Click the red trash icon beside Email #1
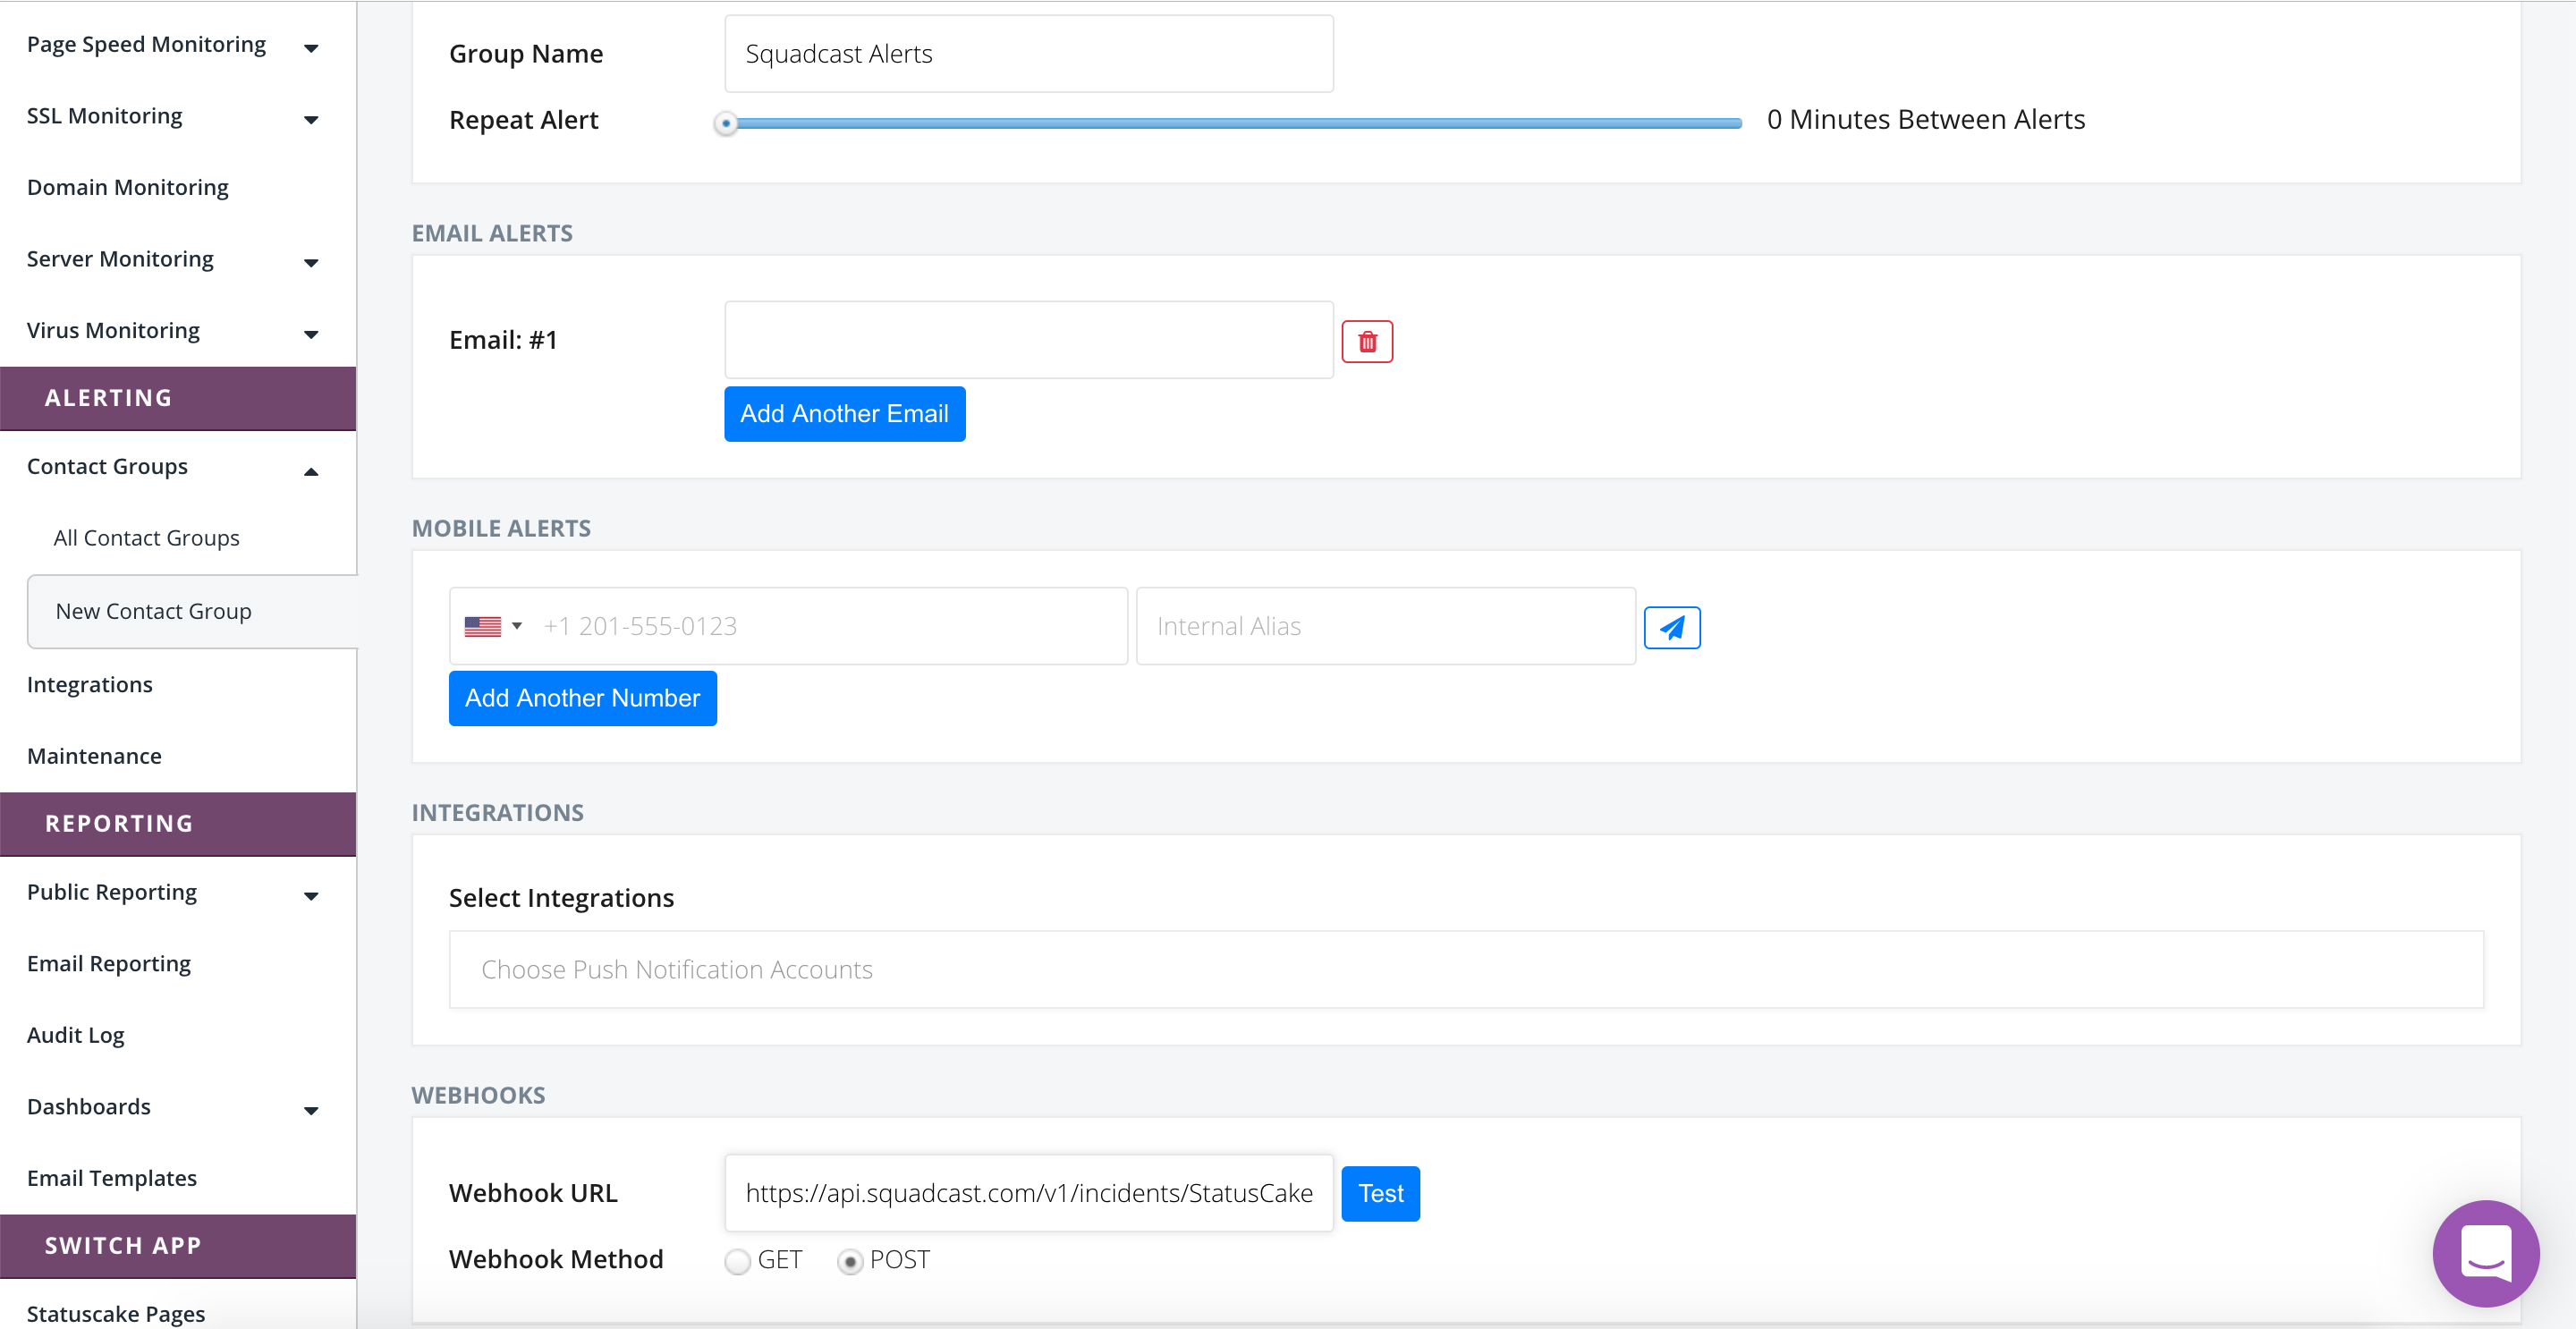 (1366, 342)
